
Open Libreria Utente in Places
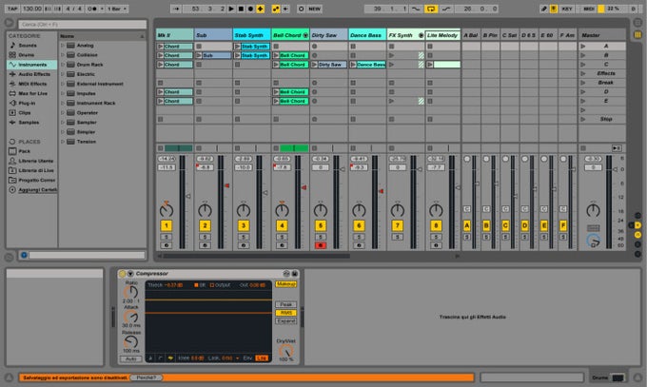click(x=36, y=161)
